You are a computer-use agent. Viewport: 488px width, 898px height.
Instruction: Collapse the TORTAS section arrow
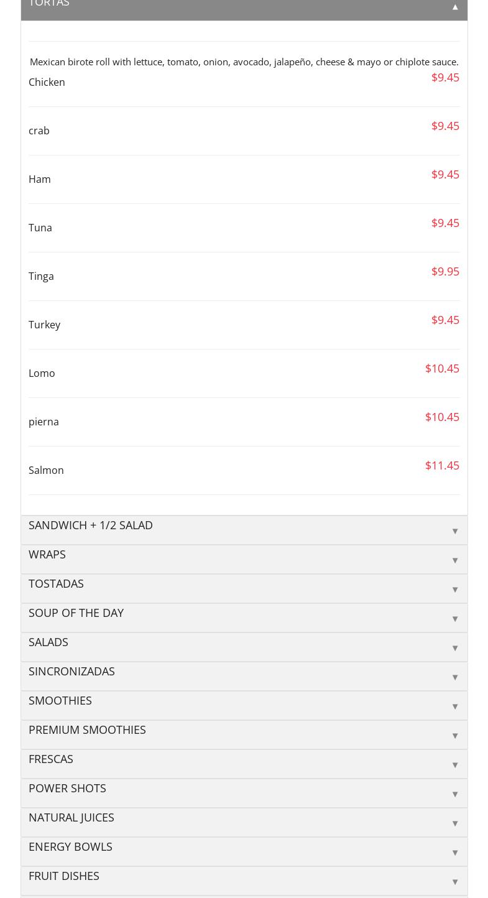(455, 7)
